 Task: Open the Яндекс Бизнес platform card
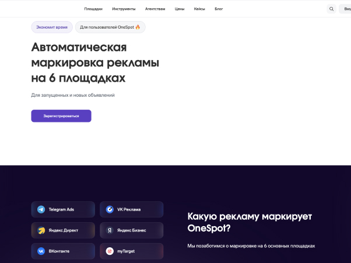click(131, 230)
